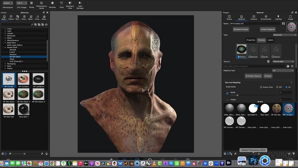Screen dimensions: 298x168
Task: Switch Library to Colors tab
Action: [x=11, y=18]
